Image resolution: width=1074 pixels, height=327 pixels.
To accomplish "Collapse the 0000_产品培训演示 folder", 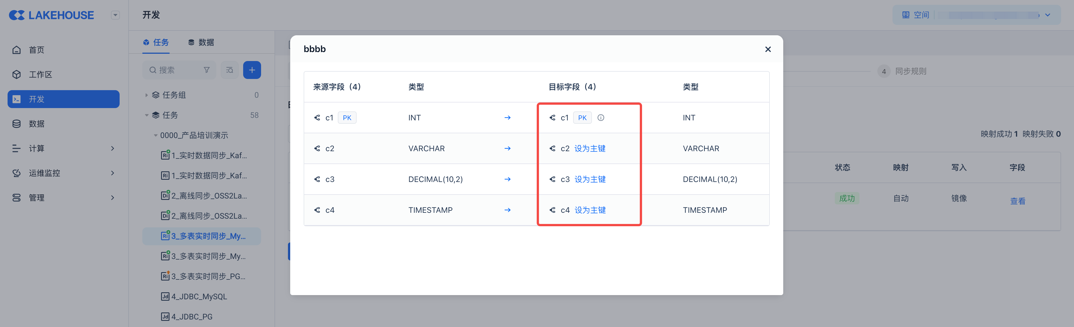I will click(x=155, y=136).
